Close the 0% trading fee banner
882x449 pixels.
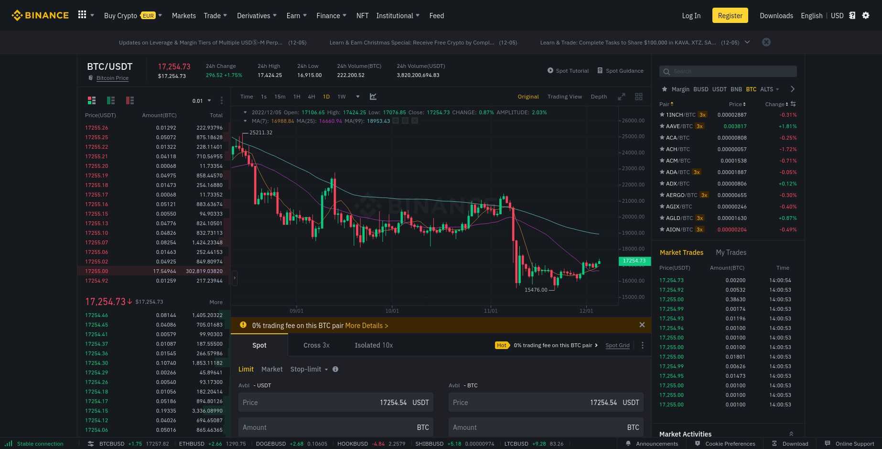point(642,325)
